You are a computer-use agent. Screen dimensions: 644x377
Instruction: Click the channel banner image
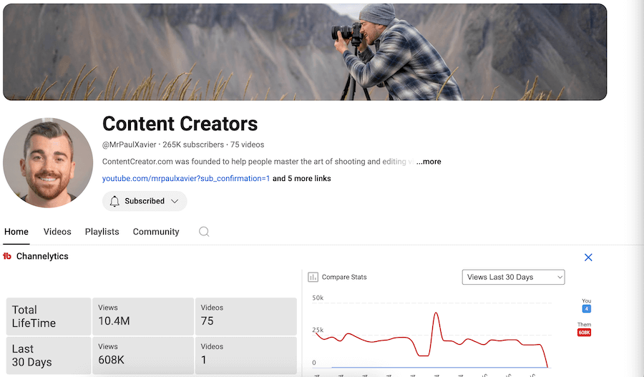tap(305, 52)
